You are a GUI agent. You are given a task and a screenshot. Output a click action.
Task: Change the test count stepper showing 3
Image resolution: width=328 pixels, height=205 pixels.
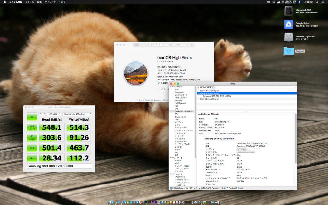pyautogui.click(x=42, y=114)
